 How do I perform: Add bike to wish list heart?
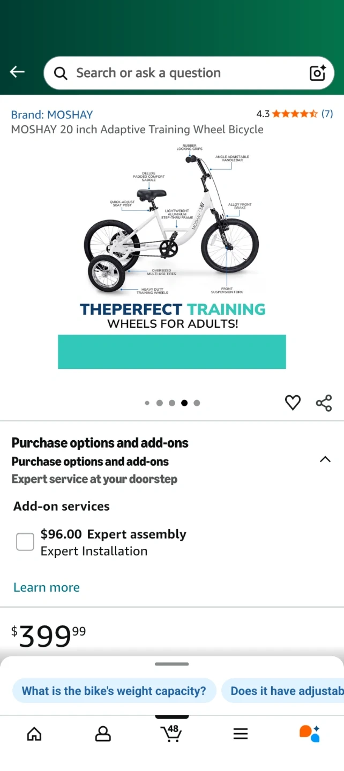(x=293, y=403)
